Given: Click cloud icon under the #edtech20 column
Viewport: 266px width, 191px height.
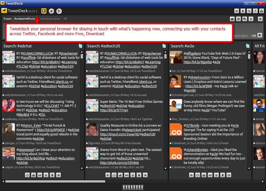Looking at the screenshot, I should pyautogui.click(x=114, y=175).
